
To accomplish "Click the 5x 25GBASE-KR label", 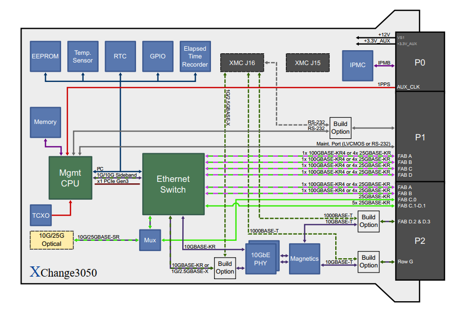I will (371, 203).
